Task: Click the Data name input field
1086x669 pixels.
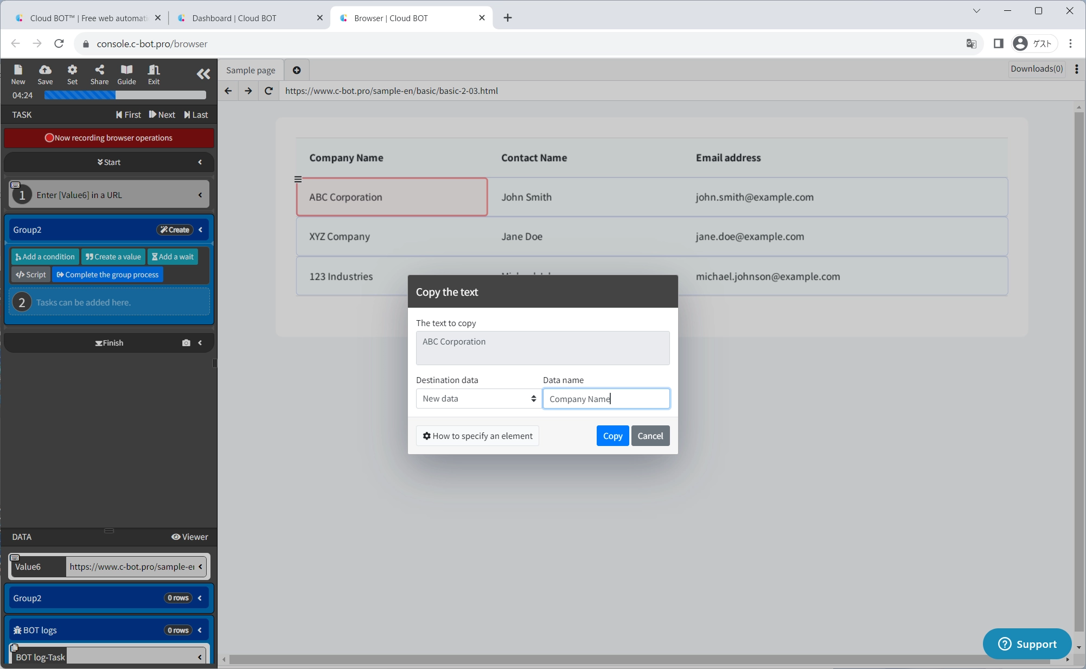Action: 606,399
